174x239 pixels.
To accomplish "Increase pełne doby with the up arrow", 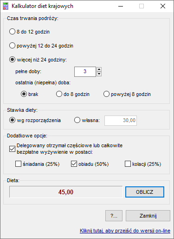I will pos(99,69).
